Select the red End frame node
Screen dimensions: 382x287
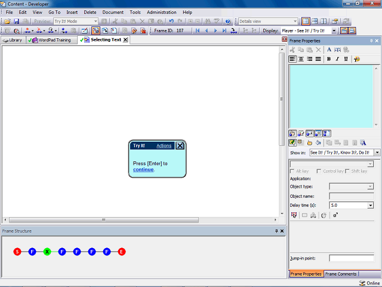[x=122, y=252]
